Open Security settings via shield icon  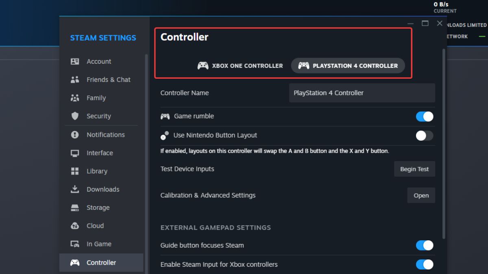75,116
